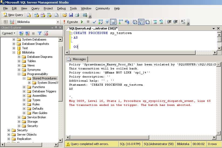Click the 'Query completed with errors.' status text
This screenshot has width=222, height=148.
pos(90,144)
